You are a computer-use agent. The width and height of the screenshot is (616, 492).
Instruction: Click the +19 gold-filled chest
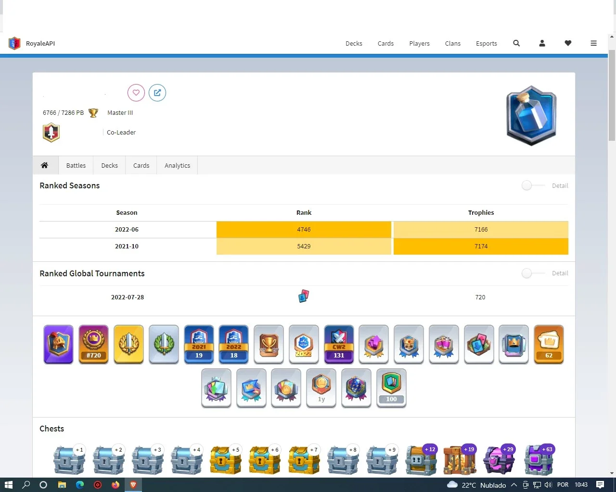(460, 460)
